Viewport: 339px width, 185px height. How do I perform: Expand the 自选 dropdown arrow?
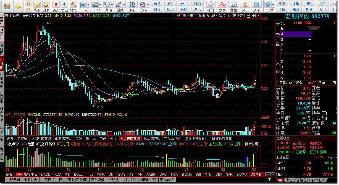[x=89, y=4]
